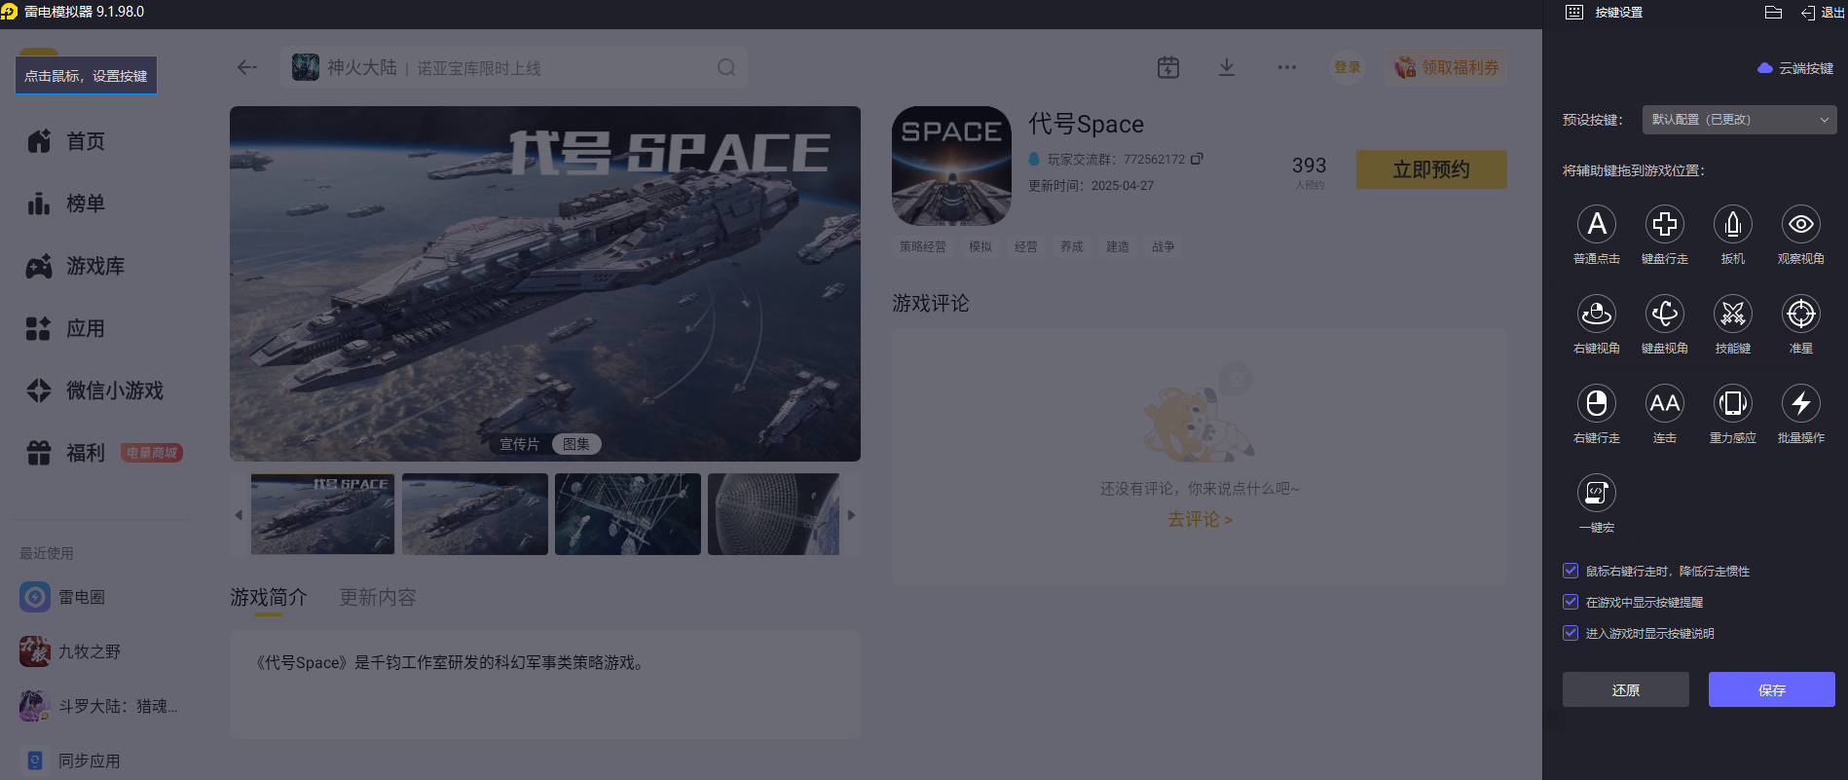
Task: Toggle 鼠标右键行走时，降低行走惯性 checkbox
Action: point(1571,571)
